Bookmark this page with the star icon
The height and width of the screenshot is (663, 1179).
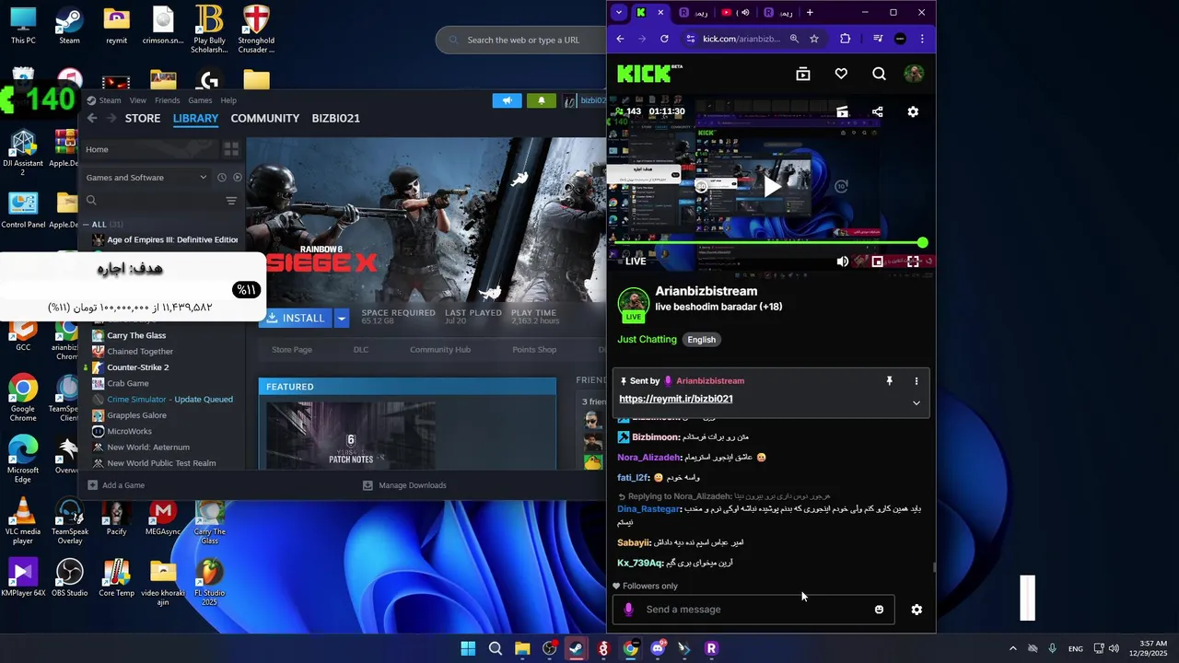pyautogui.click(x=814, y=39)
